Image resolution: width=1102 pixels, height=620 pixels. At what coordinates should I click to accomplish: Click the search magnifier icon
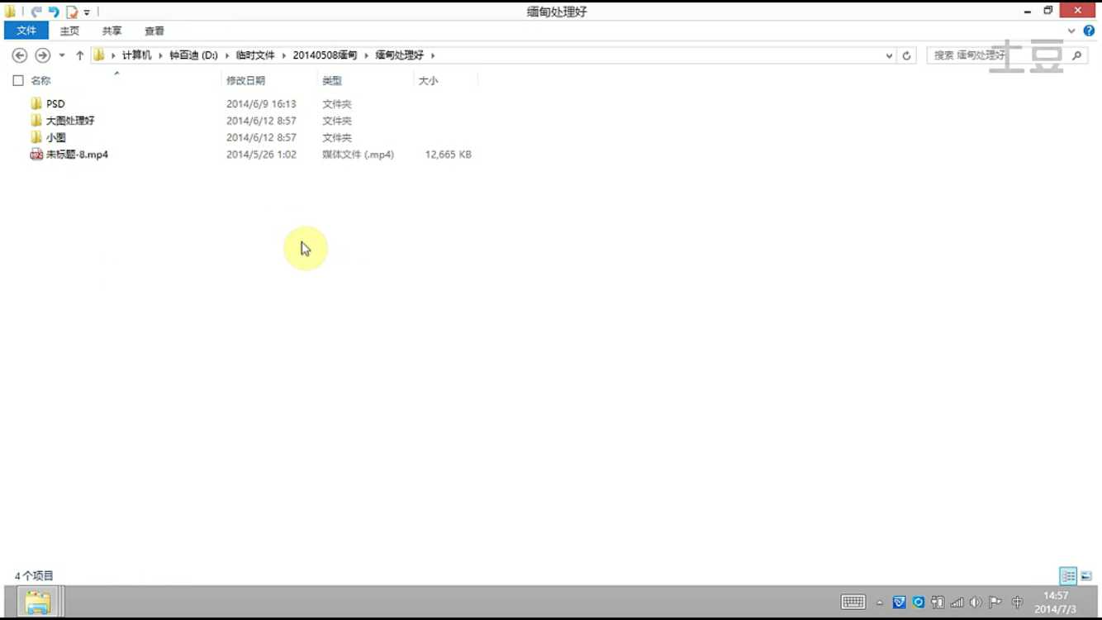tap(1076, 55)
